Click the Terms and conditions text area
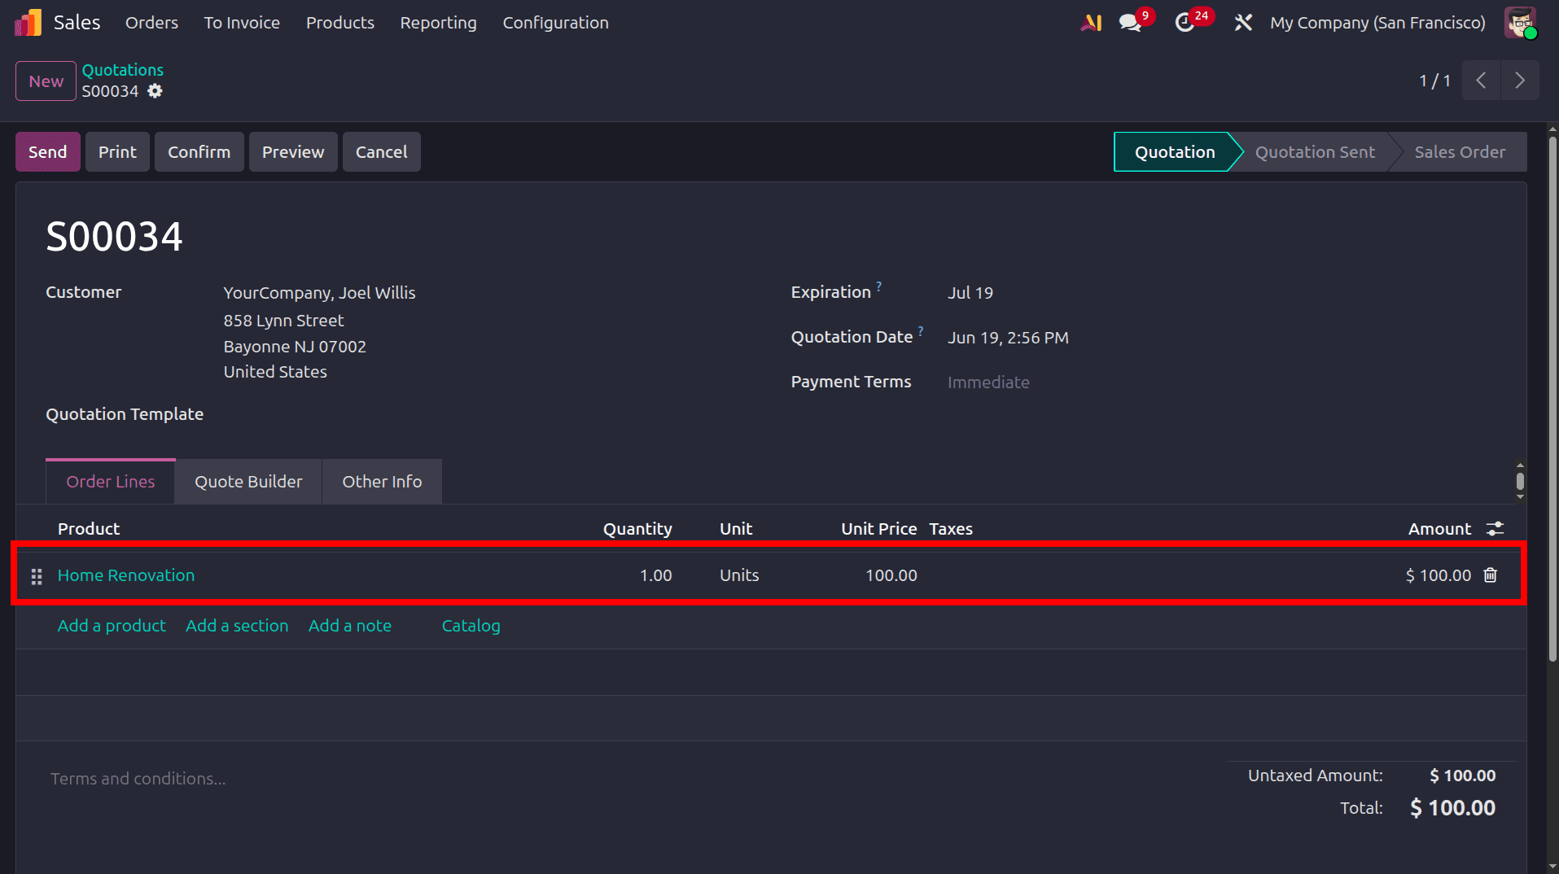Image resolution: width=1559 pixels, height=874 pixels. tap(138, 779)
